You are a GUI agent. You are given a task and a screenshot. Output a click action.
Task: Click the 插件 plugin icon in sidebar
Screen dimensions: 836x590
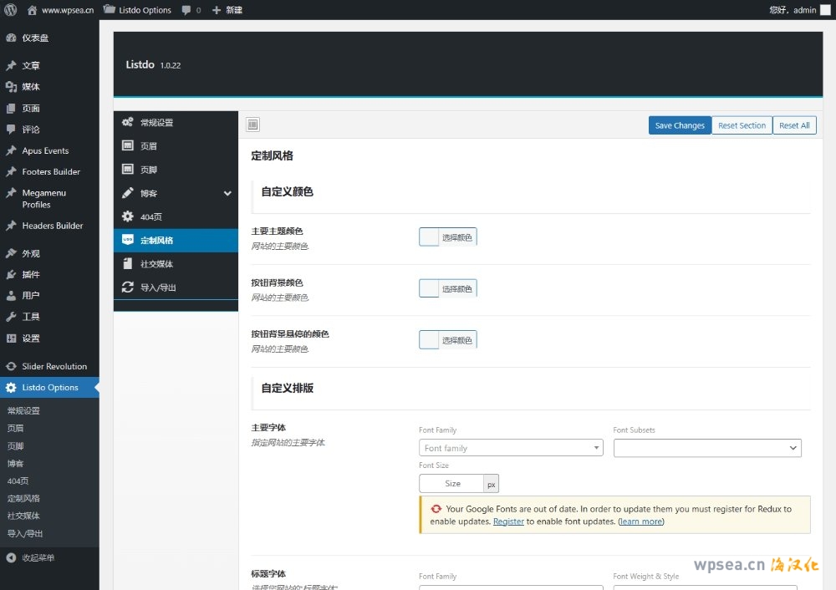pyautogui.click(x=11, y=274)
